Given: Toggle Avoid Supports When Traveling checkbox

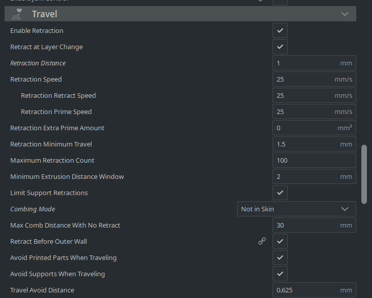Looking at the screenshot, I should pos(280,274).
